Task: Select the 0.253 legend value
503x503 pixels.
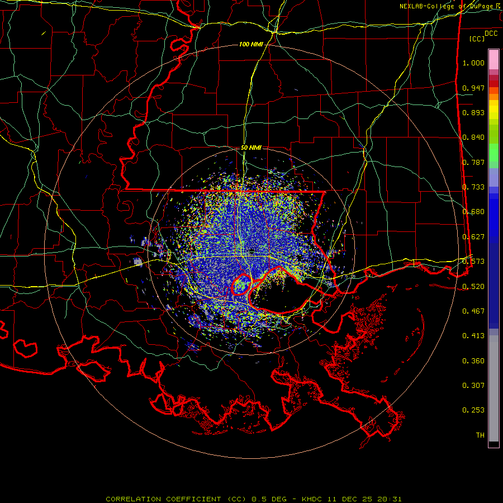Action: pyautogui.click(x=473, y=410)
